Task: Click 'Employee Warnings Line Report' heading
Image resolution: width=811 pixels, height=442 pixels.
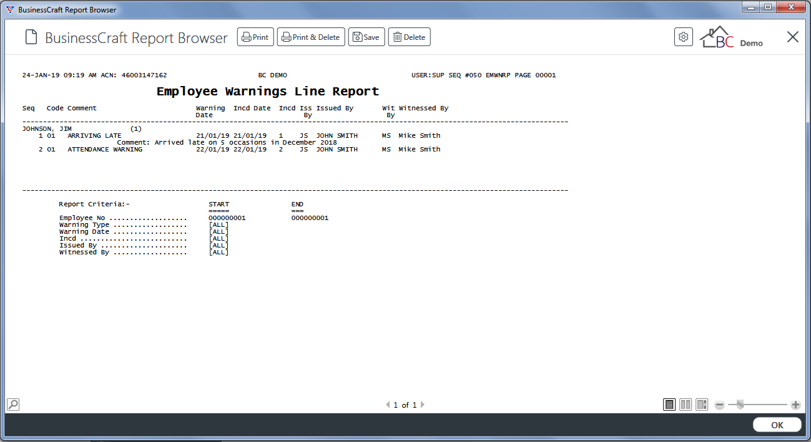Action: [x=268, y=91]
